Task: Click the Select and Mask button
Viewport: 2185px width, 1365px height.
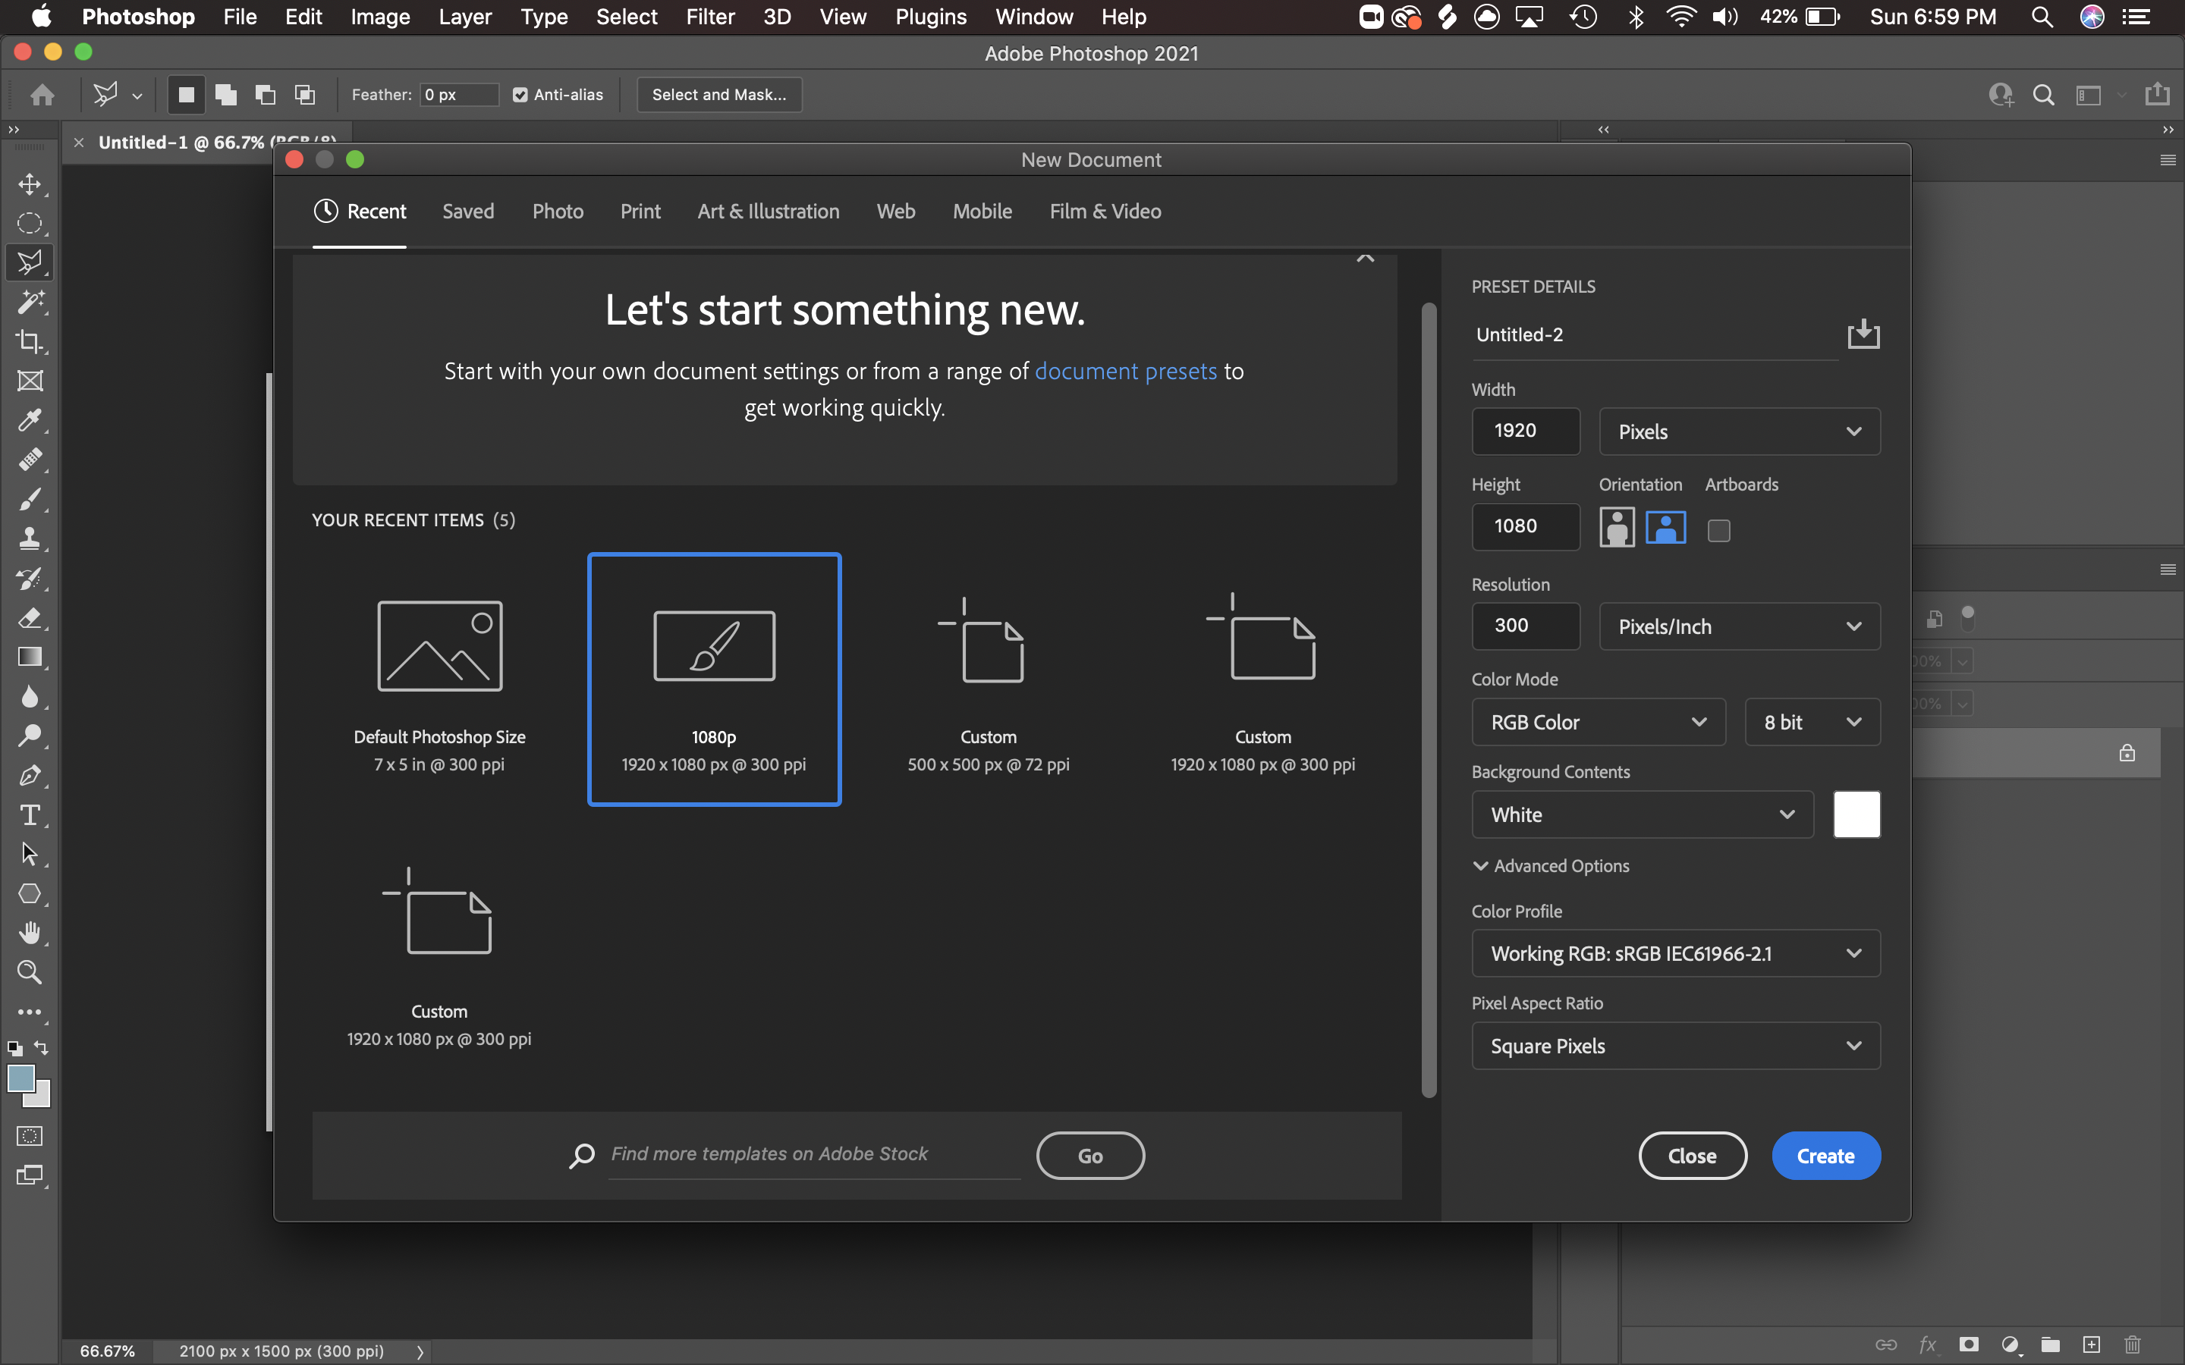Action: 718,95
